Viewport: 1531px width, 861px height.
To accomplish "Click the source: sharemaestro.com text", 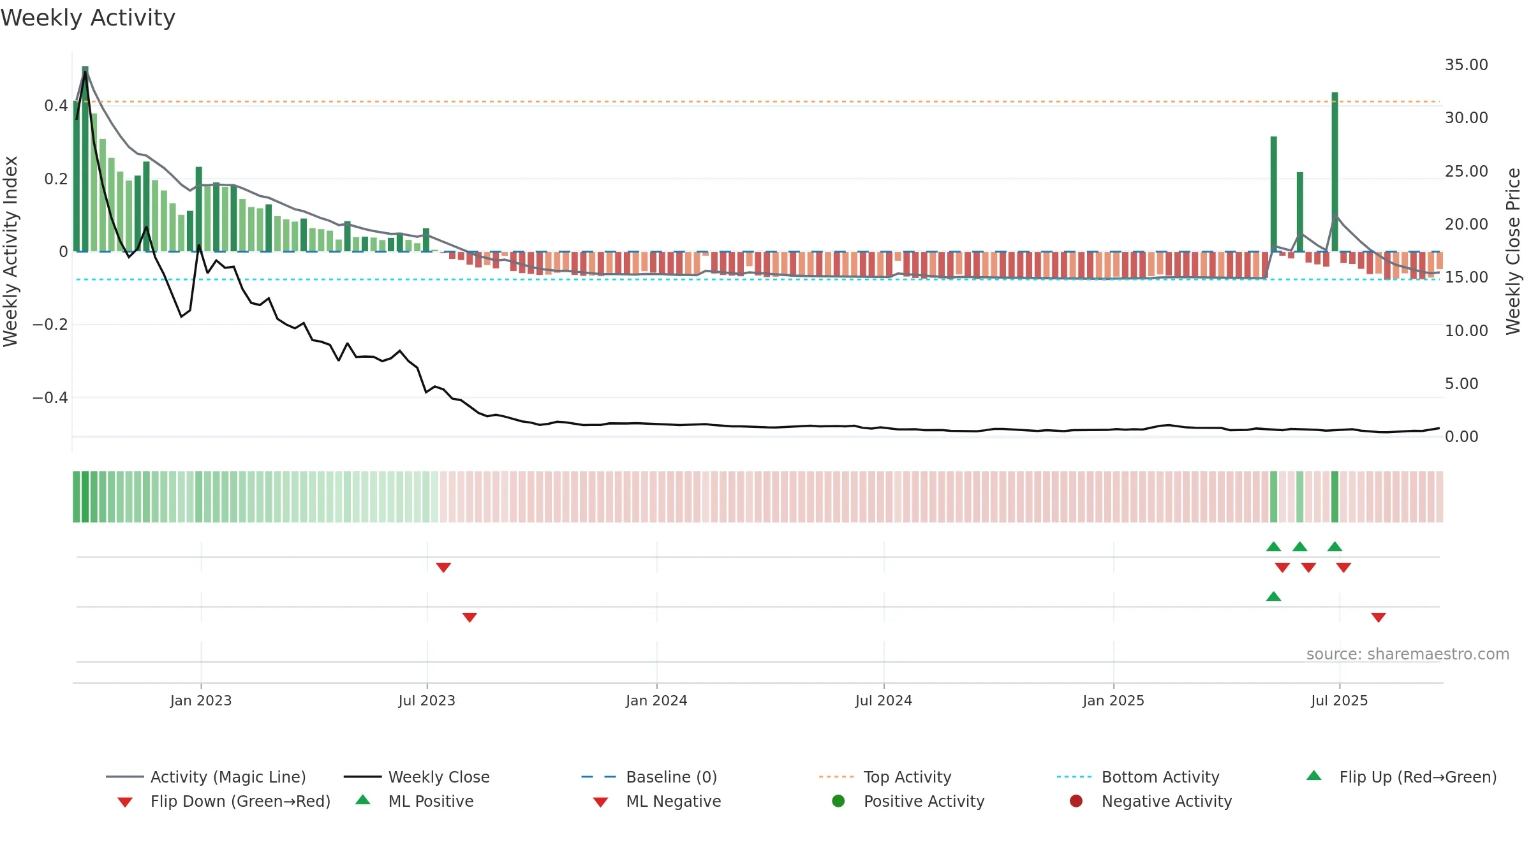I will click(1407, 654).
